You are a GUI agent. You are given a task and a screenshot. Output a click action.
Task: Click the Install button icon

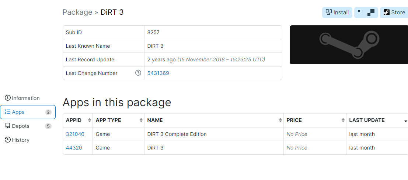tap(329, 12)
